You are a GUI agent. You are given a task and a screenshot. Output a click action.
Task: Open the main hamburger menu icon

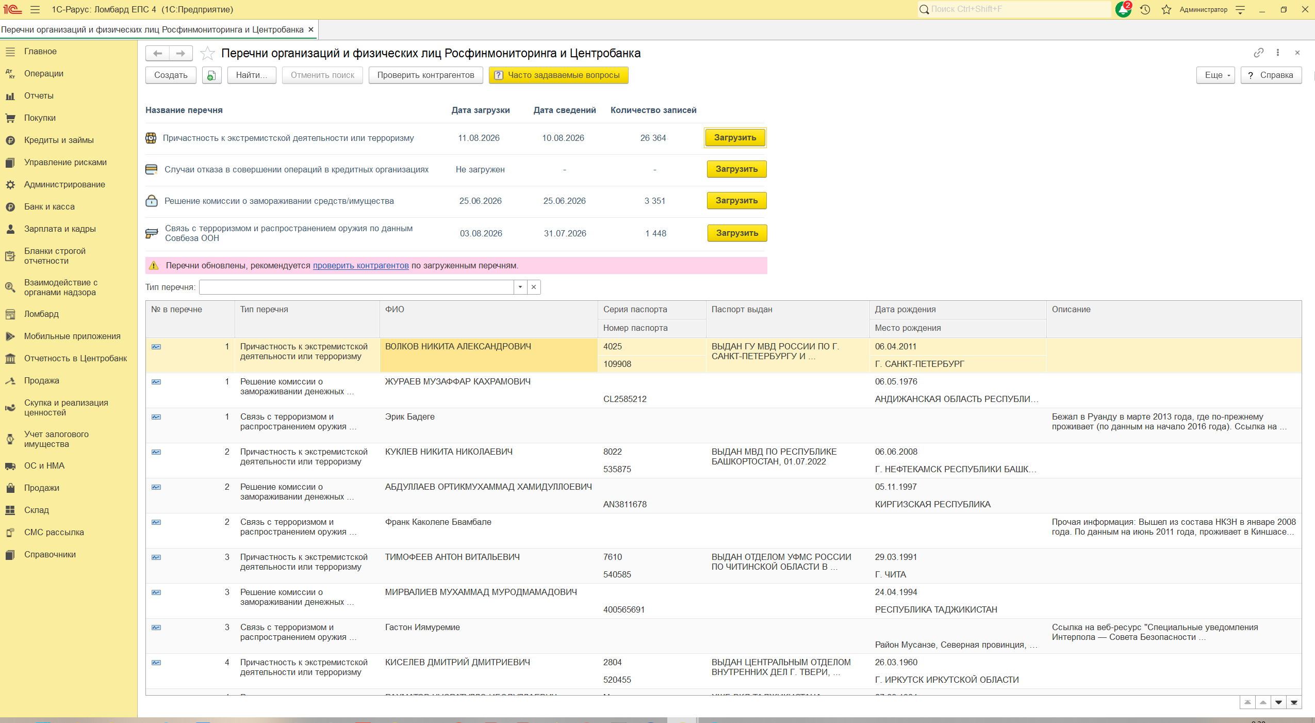tap(35, 9)
